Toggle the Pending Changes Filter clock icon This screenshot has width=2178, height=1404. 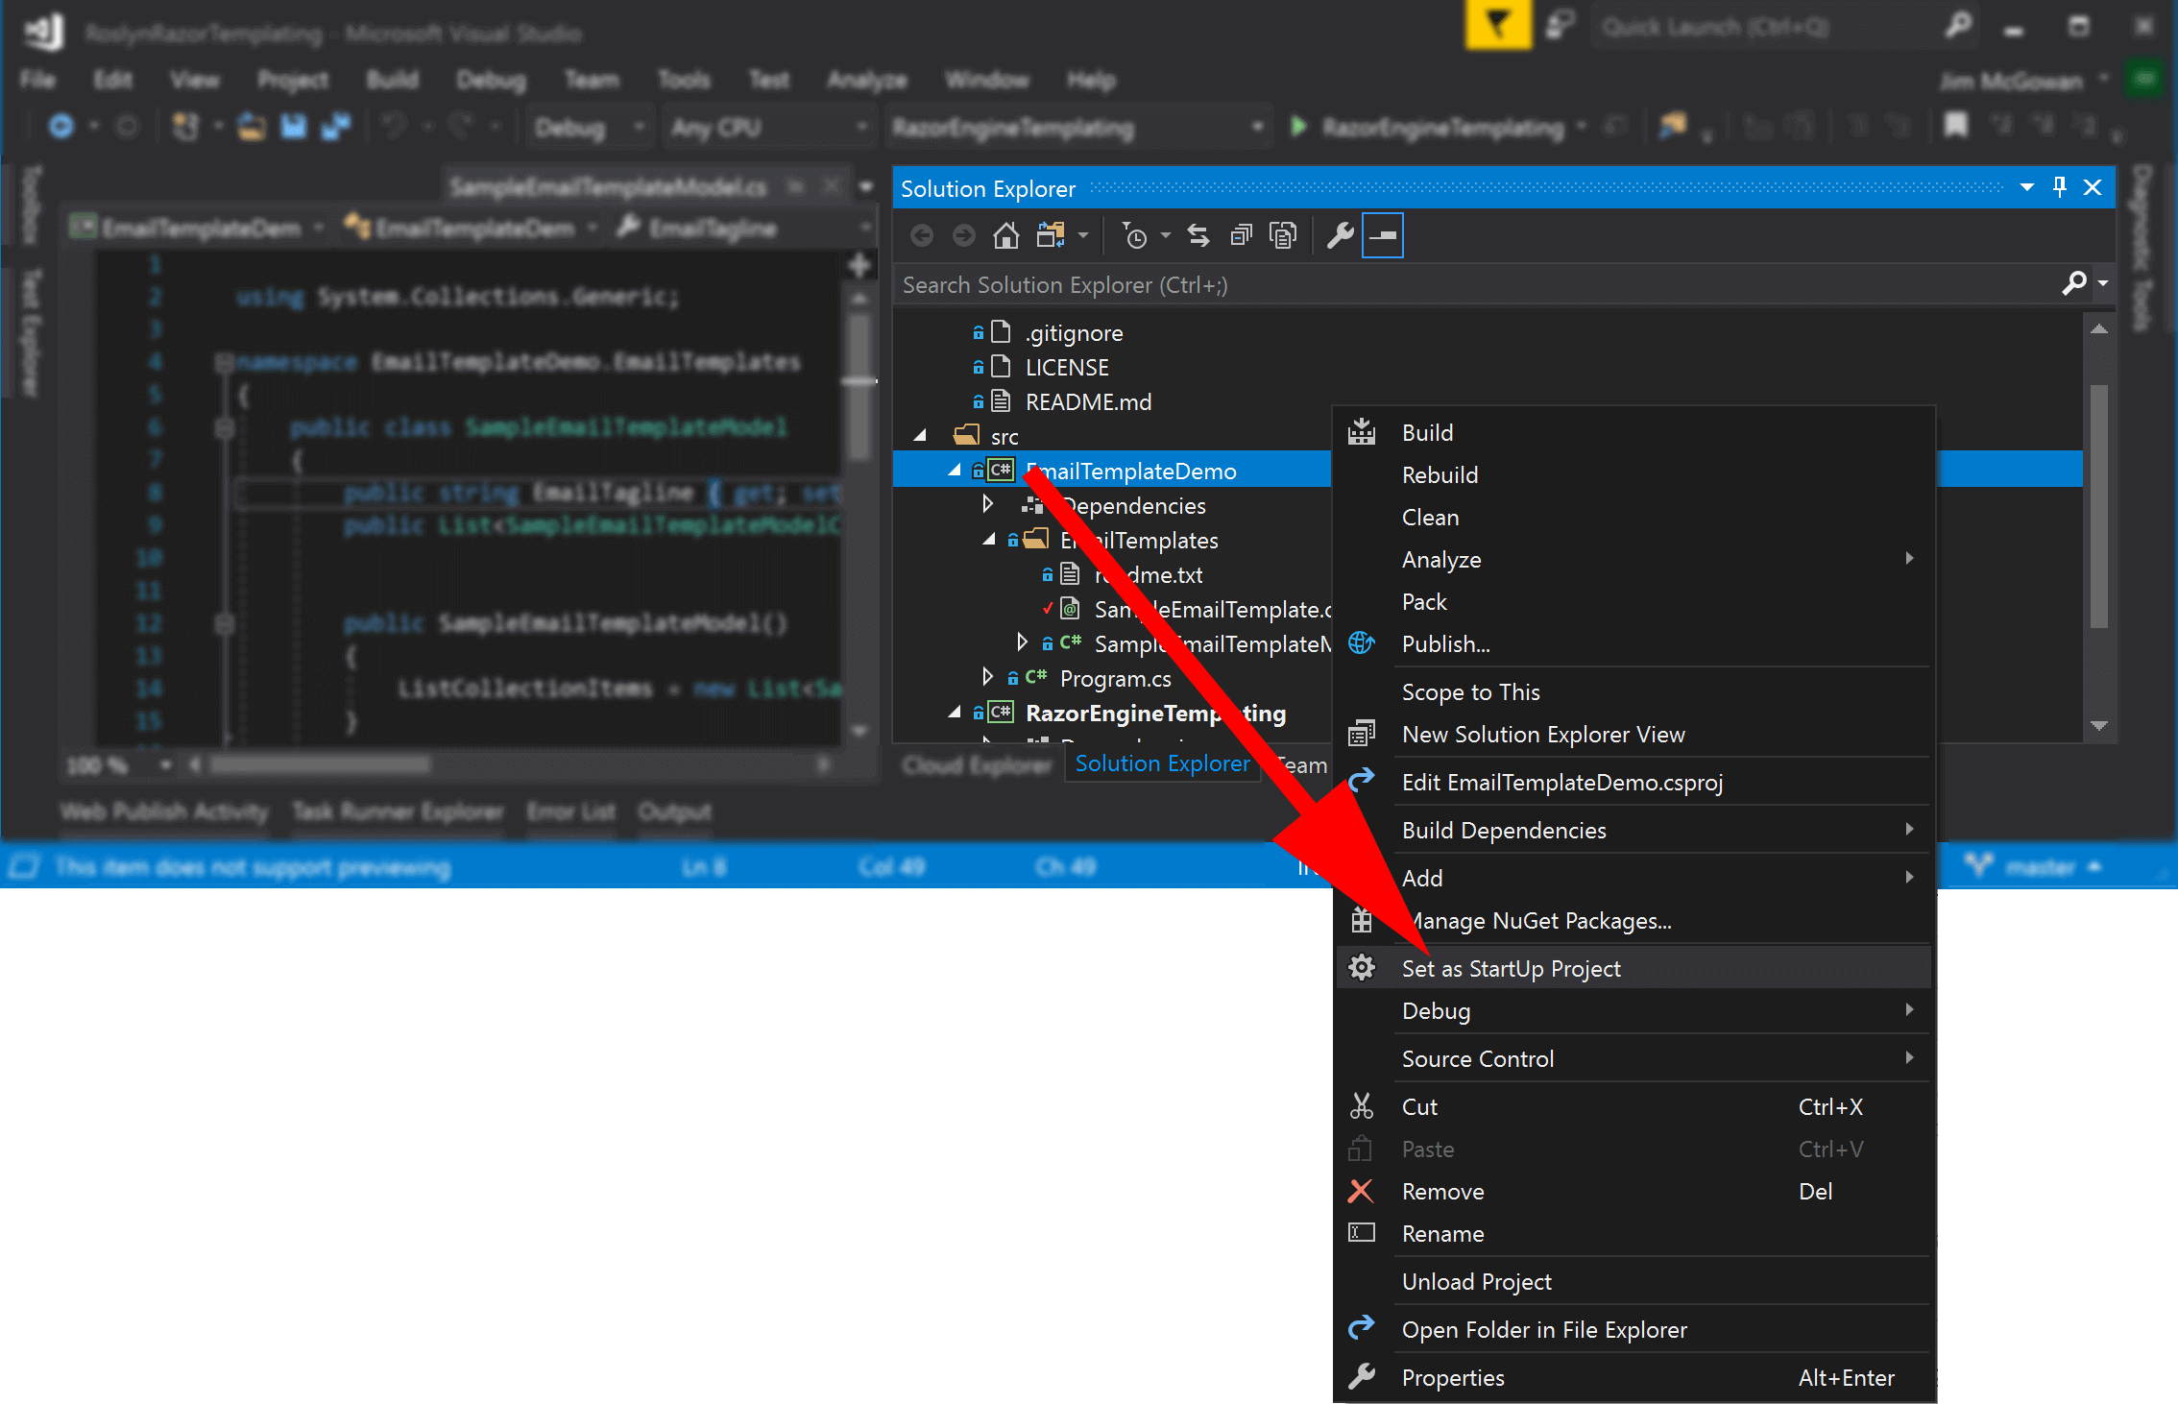point(1134,235)
